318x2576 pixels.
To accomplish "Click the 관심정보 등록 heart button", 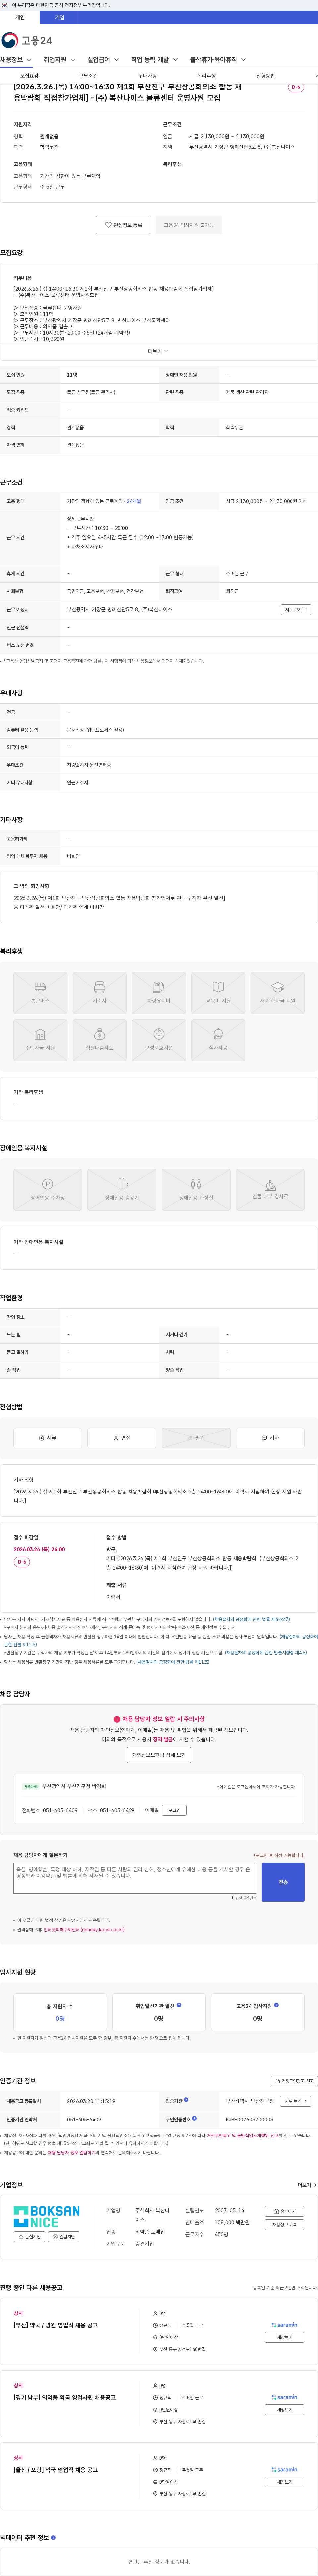I will pos(123,225).
